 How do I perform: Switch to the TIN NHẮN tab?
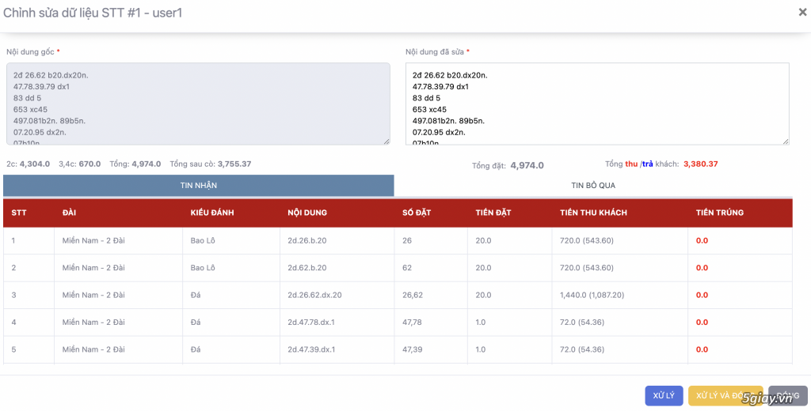(199, 185)
